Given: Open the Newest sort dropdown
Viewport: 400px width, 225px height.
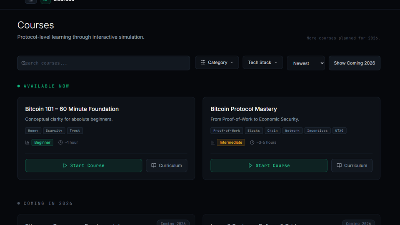Looking at the screenshot, I should pos(306,63).
